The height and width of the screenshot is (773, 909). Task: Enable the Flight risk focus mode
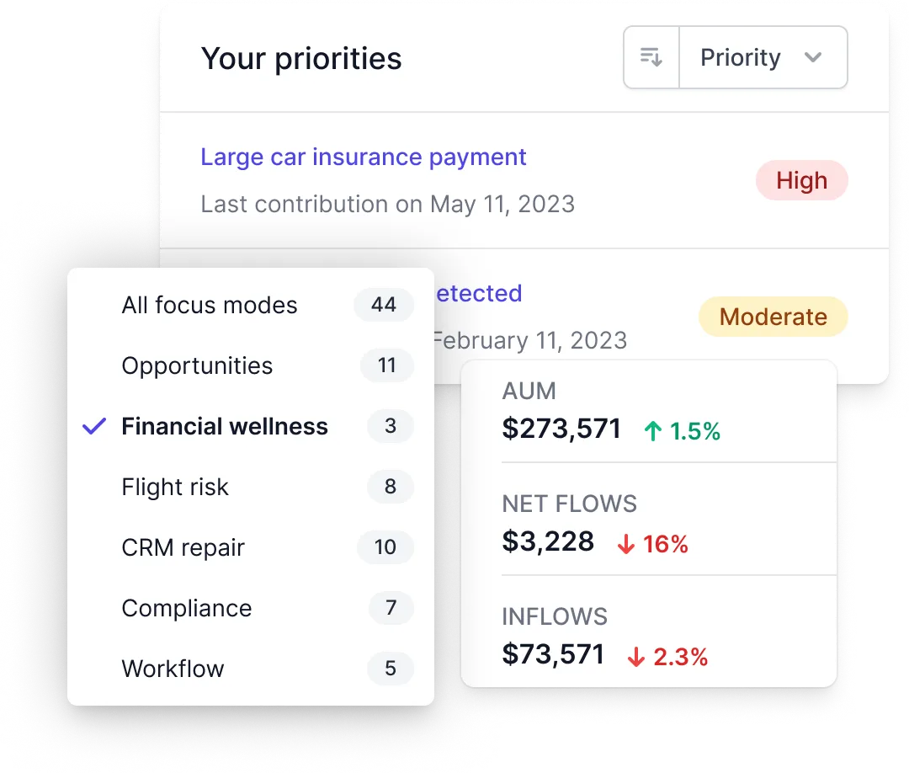tap(175, 487)
